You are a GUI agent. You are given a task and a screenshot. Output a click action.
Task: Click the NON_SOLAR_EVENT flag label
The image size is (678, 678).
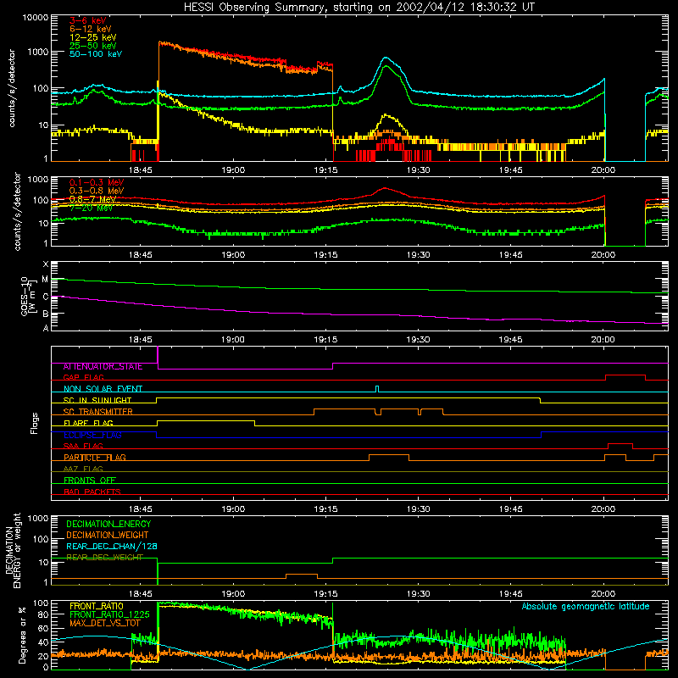tap(103, 389)
